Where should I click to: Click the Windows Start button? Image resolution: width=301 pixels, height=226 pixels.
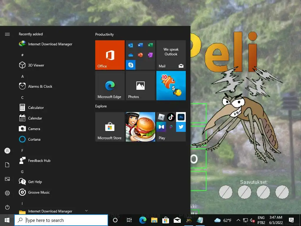7,220
